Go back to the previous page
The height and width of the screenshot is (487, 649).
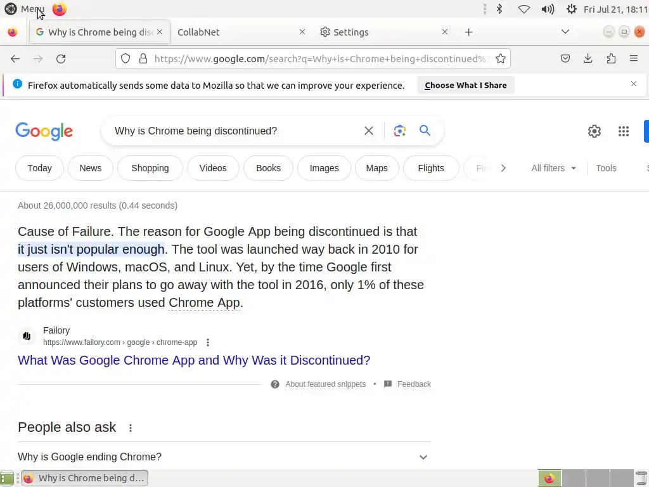click(15, 59)
